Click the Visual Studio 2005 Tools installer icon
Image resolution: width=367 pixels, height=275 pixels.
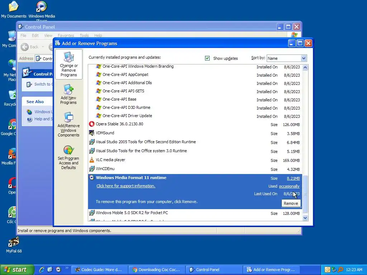tap(92, 142)
